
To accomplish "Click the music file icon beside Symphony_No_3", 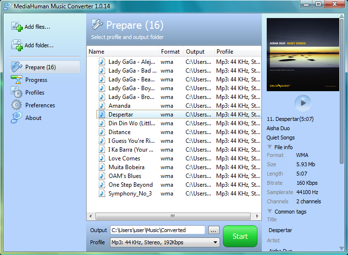I will (x=102, y=194).
